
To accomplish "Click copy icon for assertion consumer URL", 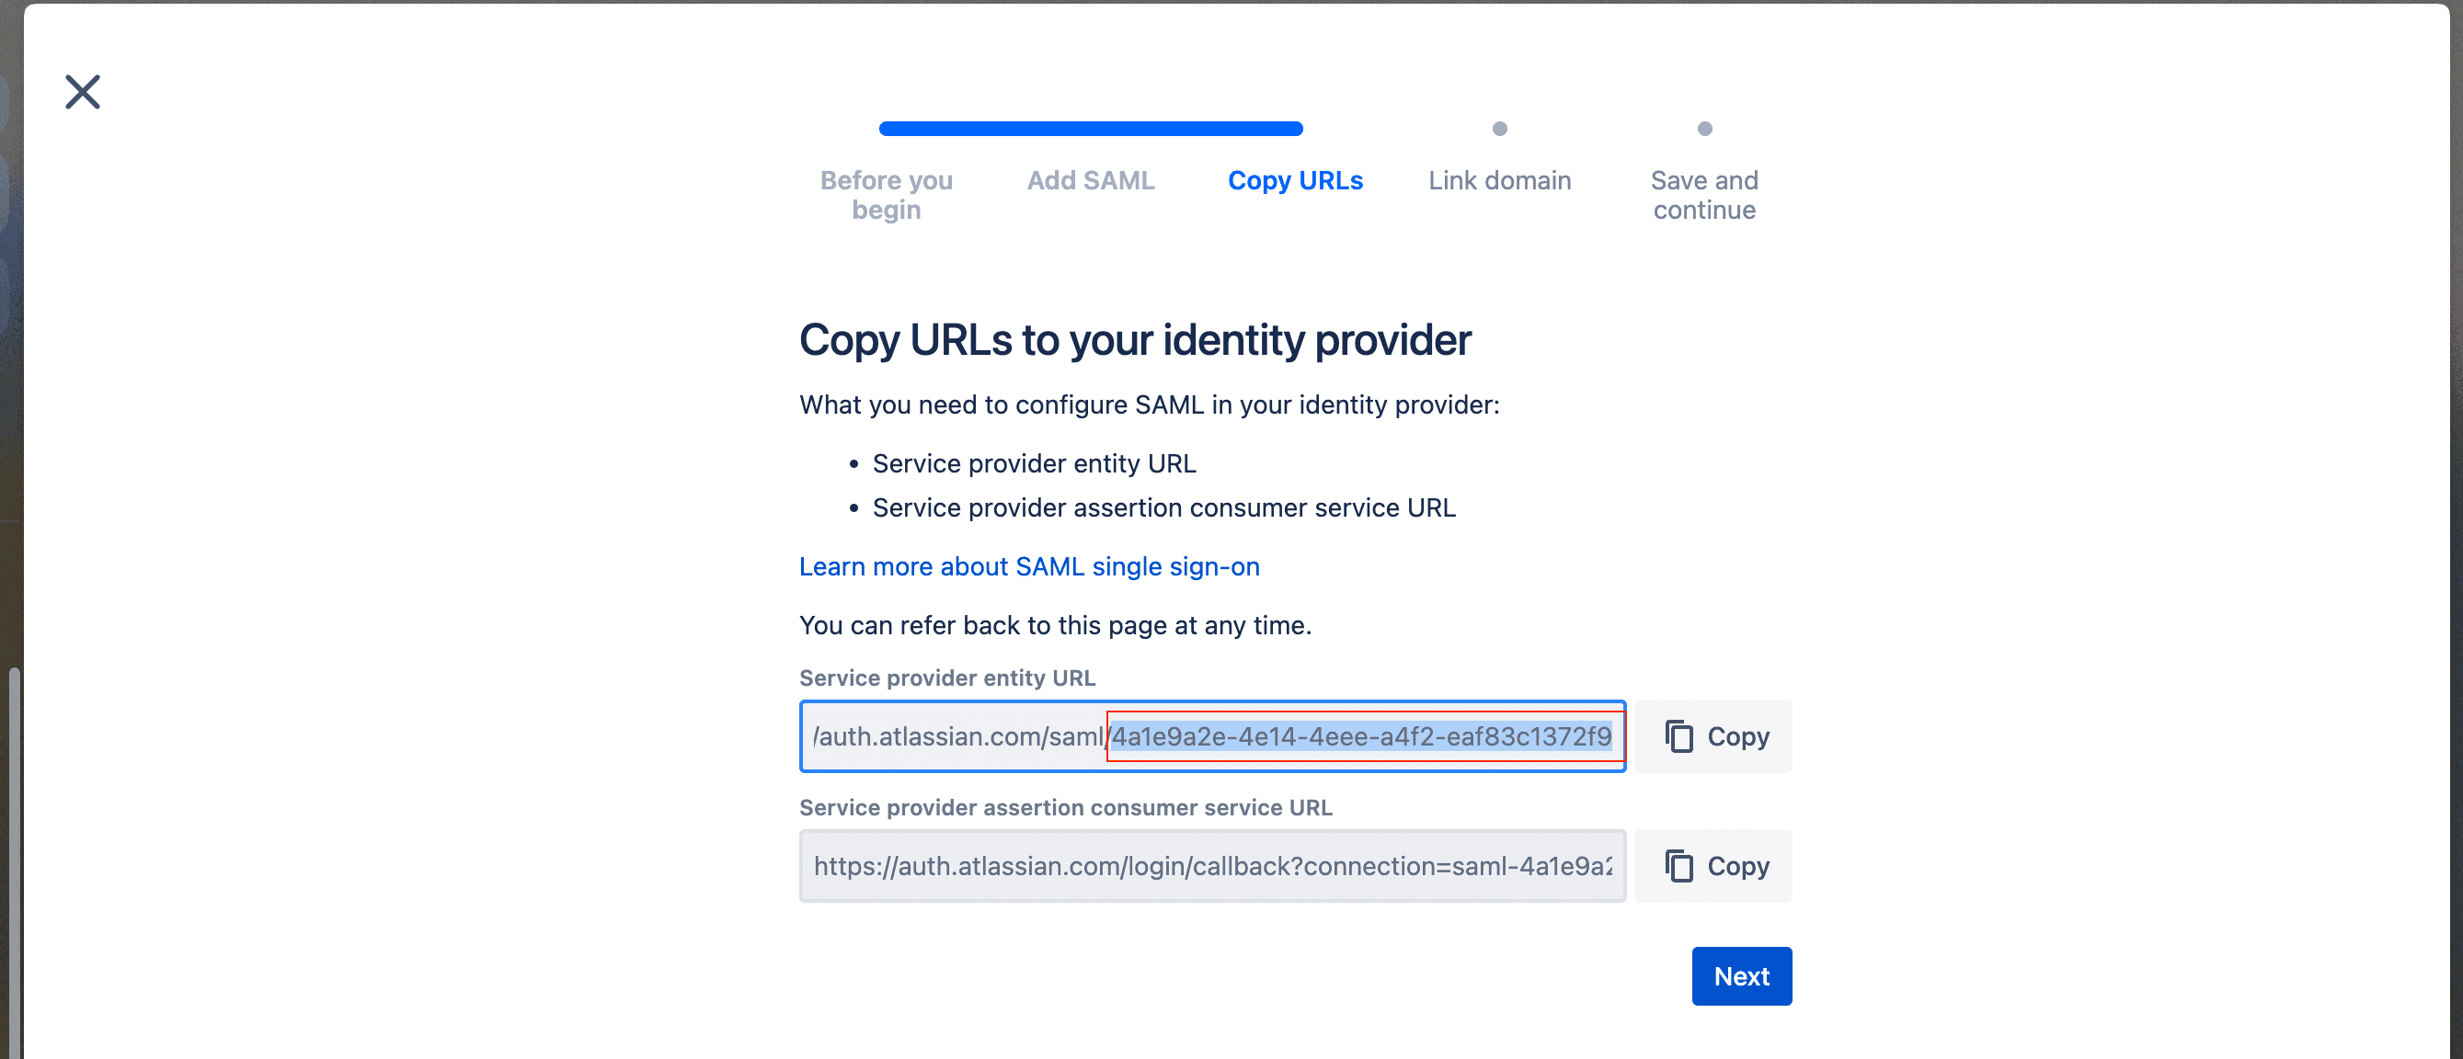I will click(x=1679, y=866).
